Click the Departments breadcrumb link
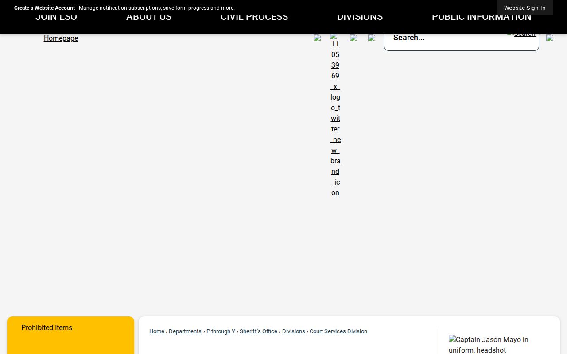The height and width of the screenshot is (354, 567). [x=185, y=331]
